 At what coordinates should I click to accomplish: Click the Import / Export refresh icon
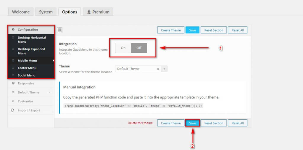coord(12,110)
